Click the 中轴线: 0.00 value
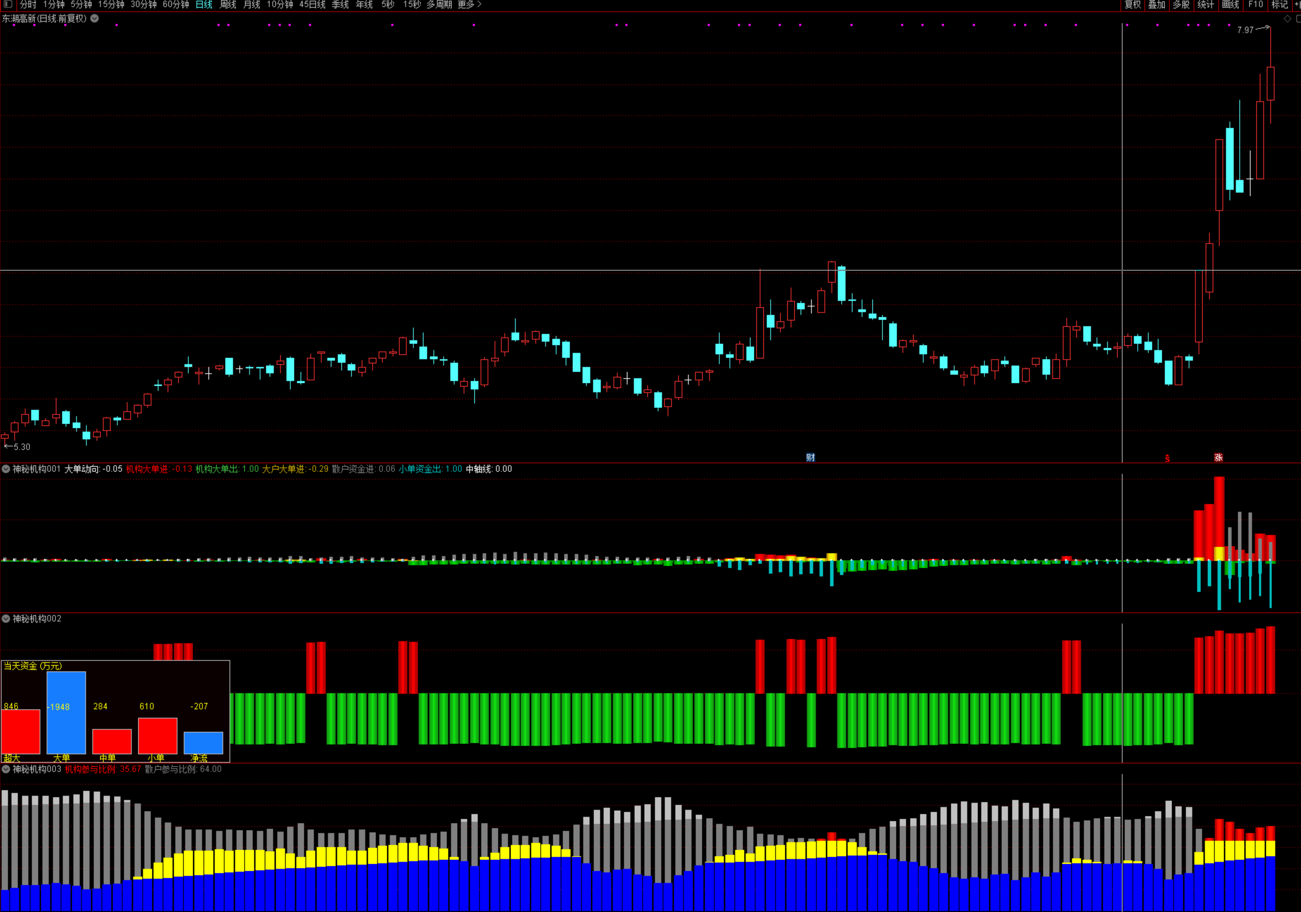Image resolution: width=1301 pixels, height=912 pixels. pyautogui.click(x=489, y=469)
